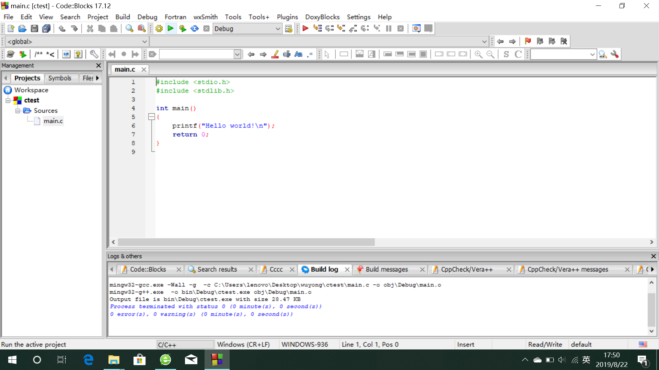Click the zoom in magnifier icon
Viewport: 659px width, 370px height.
pyautogui.click(x=478, y=54)
